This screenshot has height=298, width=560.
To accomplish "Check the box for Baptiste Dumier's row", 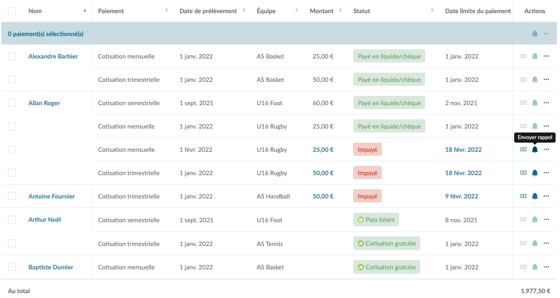I will click(12, 267).
